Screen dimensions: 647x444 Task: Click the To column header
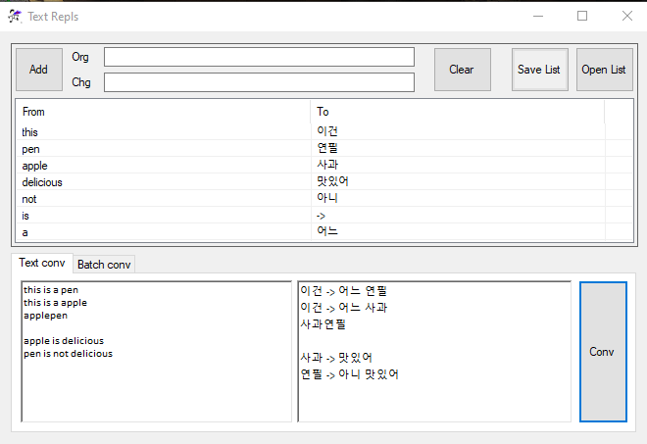pyautogui.click(x=457, y=112)
